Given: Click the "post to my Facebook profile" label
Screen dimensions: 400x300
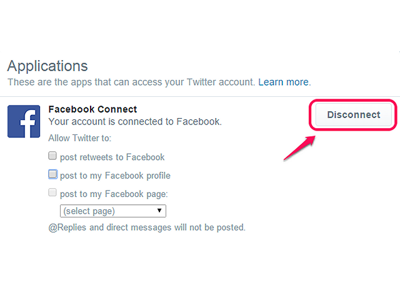Looking at the screenshot, I should point(115,176).
